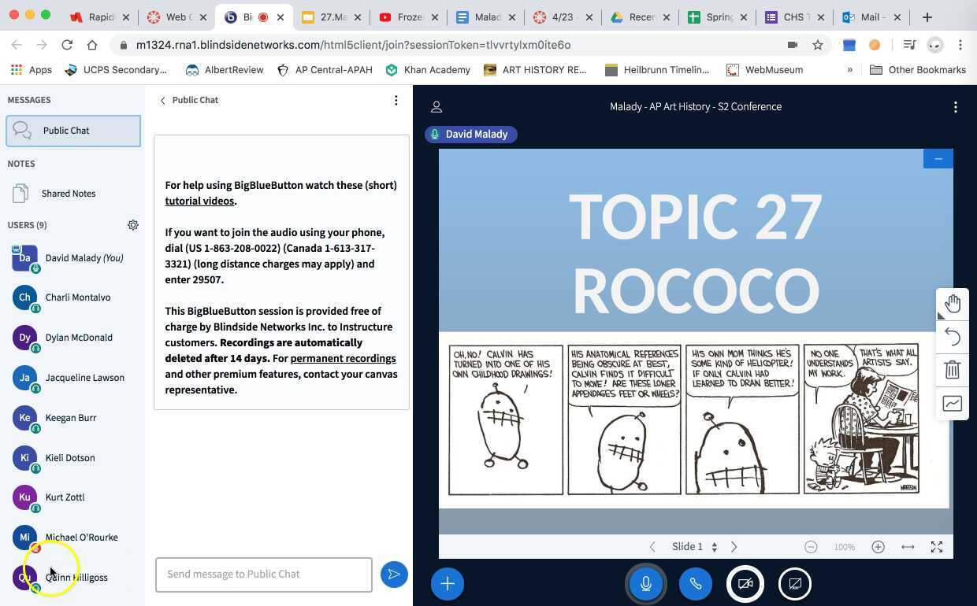This screenshot has width=977, height=606.
Task: Toggle multi-user whiteboard mode
Action: click(952, 403)
